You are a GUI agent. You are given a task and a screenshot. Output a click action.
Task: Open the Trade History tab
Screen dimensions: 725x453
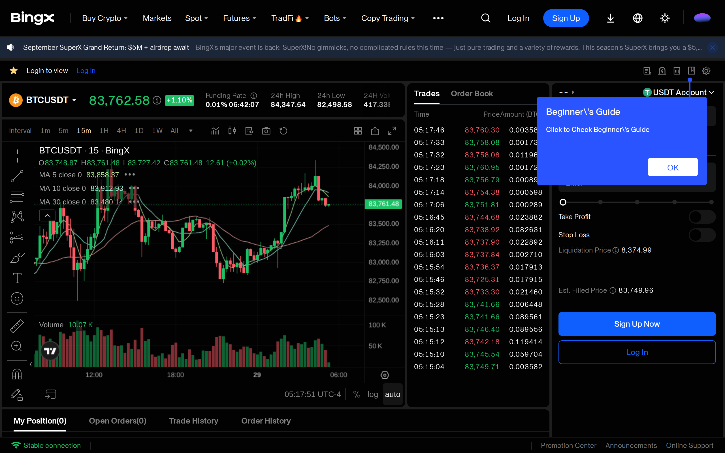[x=193, y=421]
